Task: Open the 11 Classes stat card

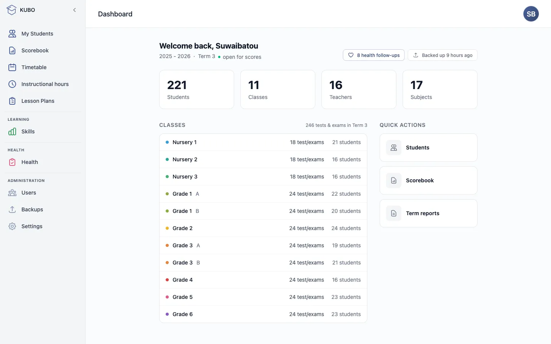Action: (278, 89)
